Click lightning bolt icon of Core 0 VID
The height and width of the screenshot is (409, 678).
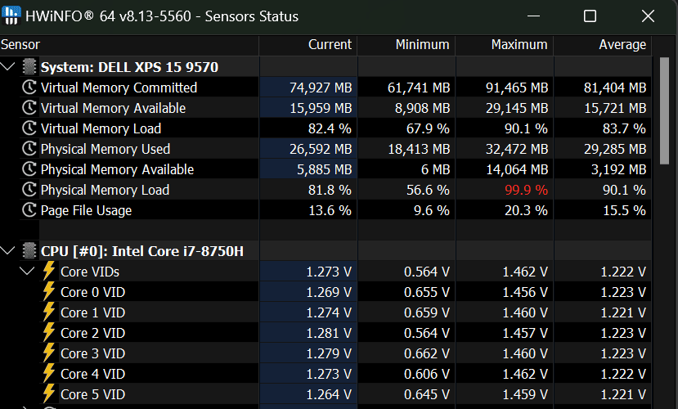click(49, 291)
